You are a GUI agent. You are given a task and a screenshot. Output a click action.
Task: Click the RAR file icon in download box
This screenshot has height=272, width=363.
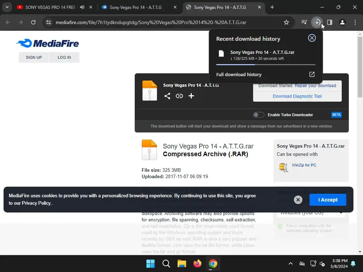point(150,90)
